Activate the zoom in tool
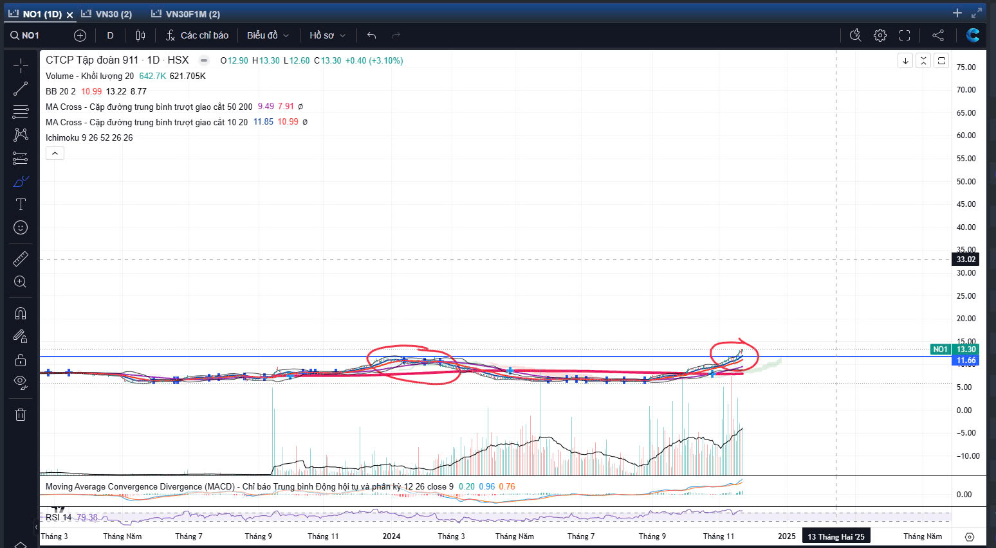Screen dimensions: 996x548 click(21, 281)
